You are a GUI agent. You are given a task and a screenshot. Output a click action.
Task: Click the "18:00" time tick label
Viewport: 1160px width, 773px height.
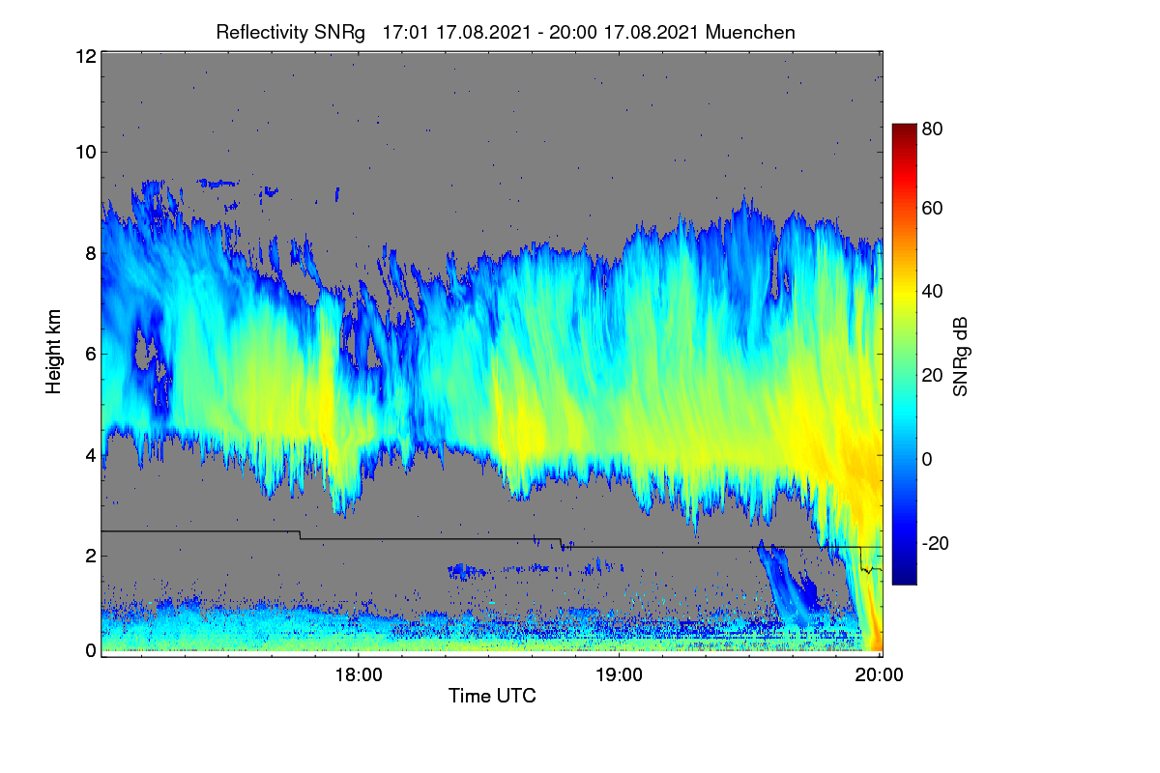coord(359,674)
